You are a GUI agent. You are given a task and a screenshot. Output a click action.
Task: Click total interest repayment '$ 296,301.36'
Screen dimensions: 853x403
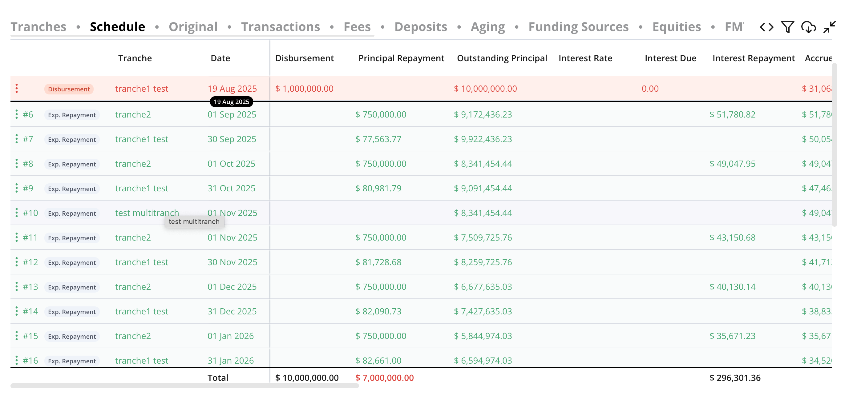pyautogui.click(x=735, y=378)
